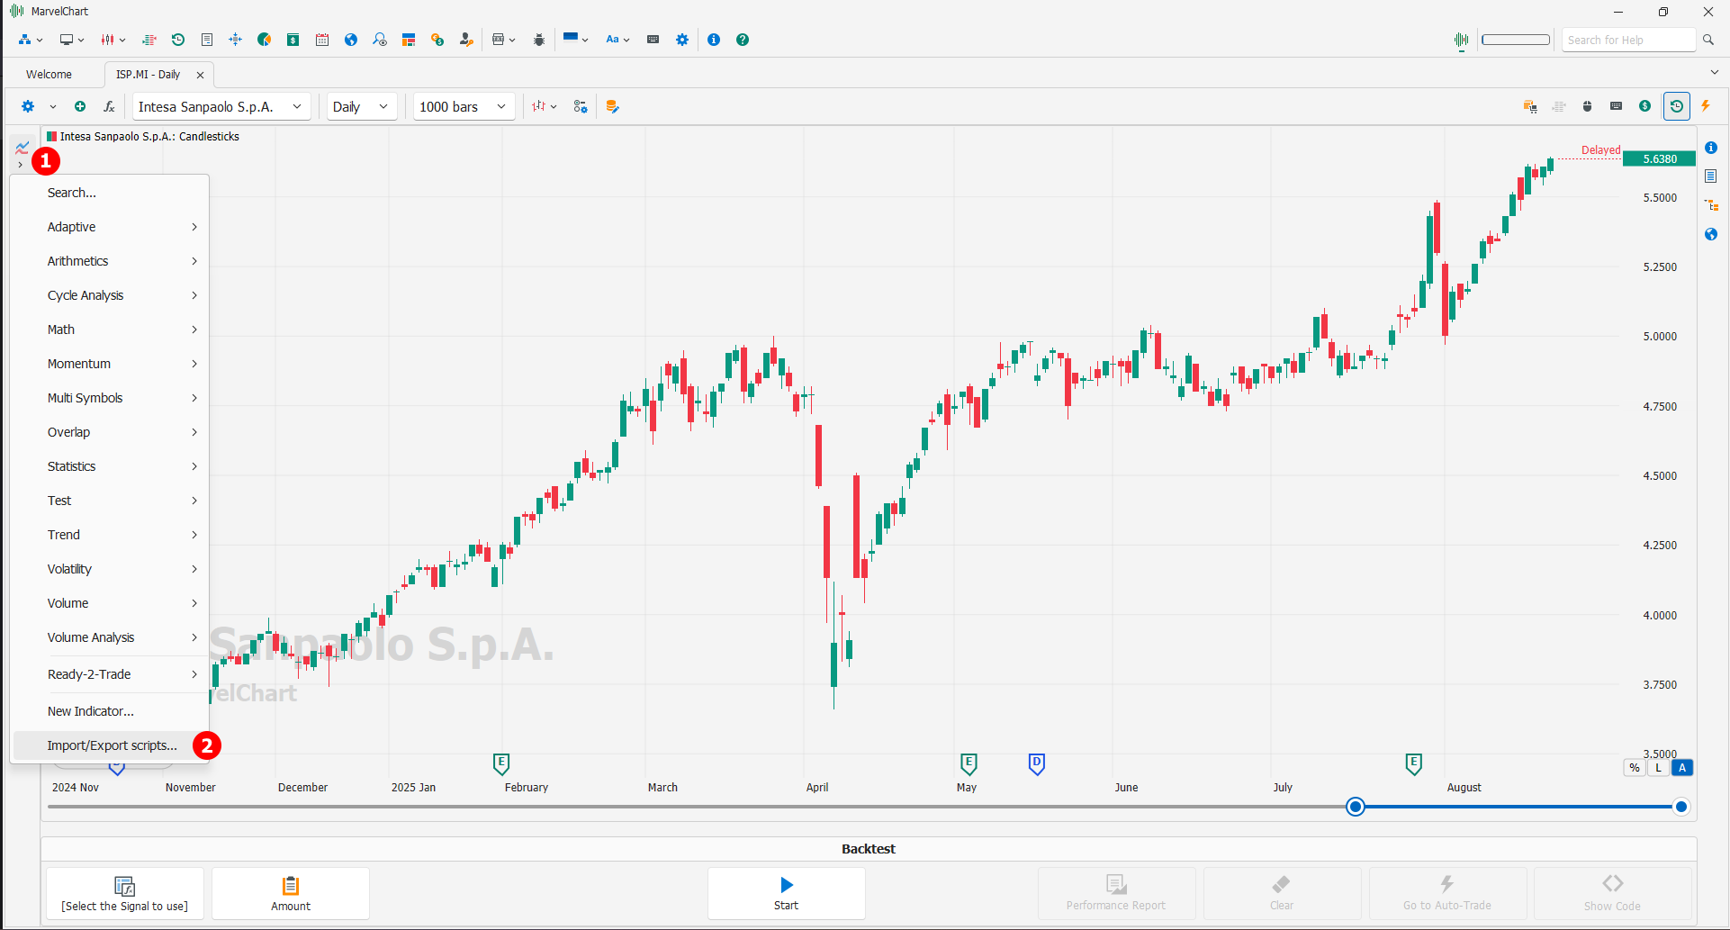Click the clock history icon in top toolbar

(x=178, y=40)
